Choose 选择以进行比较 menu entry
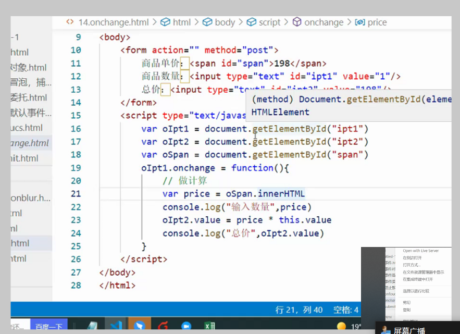This screenshot has height=334, width=460. 416,291
